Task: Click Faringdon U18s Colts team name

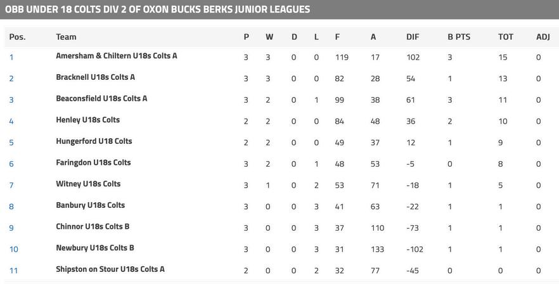Action: click(93, 162)
